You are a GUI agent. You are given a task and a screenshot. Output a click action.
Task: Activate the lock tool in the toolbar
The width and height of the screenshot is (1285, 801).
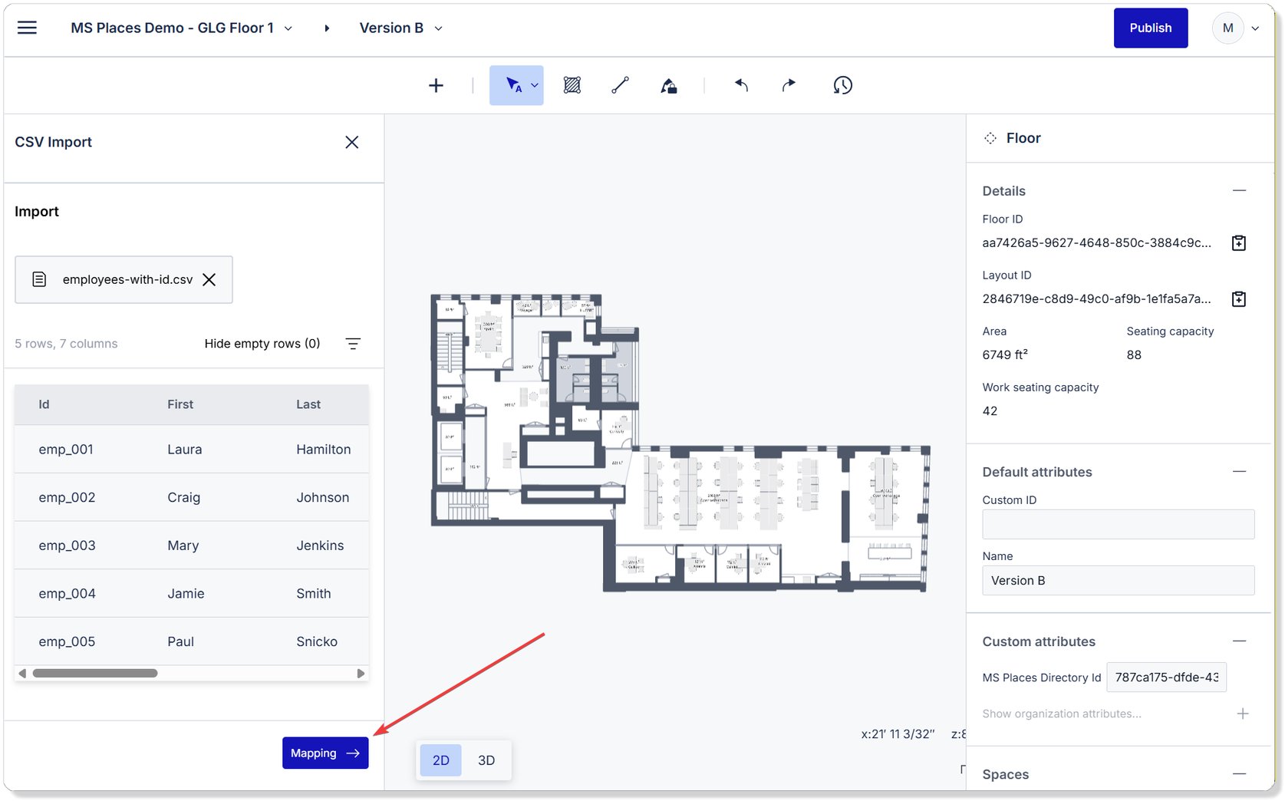pos(668,85)
